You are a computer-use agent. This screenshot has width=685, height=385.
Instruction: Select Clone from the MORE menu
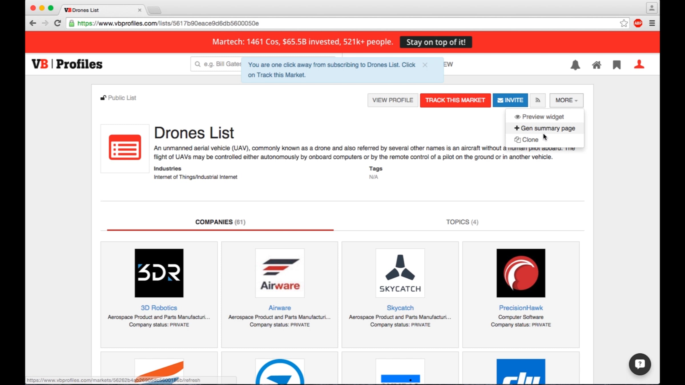coord(530,140)
